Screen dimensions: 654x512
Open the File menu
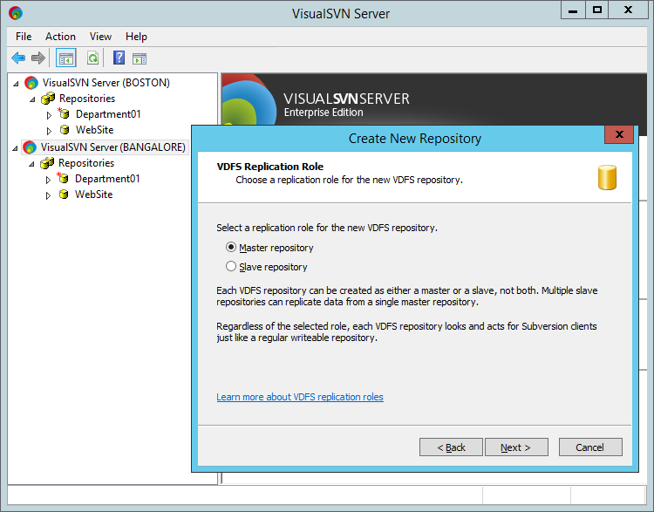(x=24, y=37)
